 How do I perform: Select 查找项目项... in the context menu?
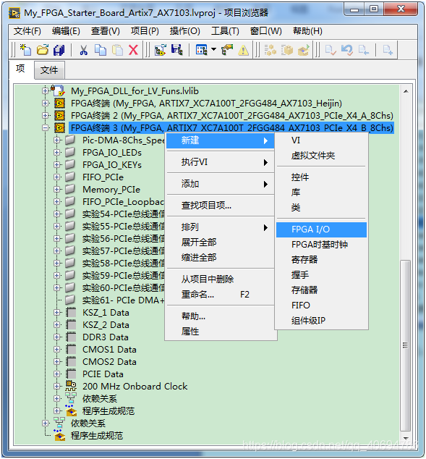tap(220, 206)
